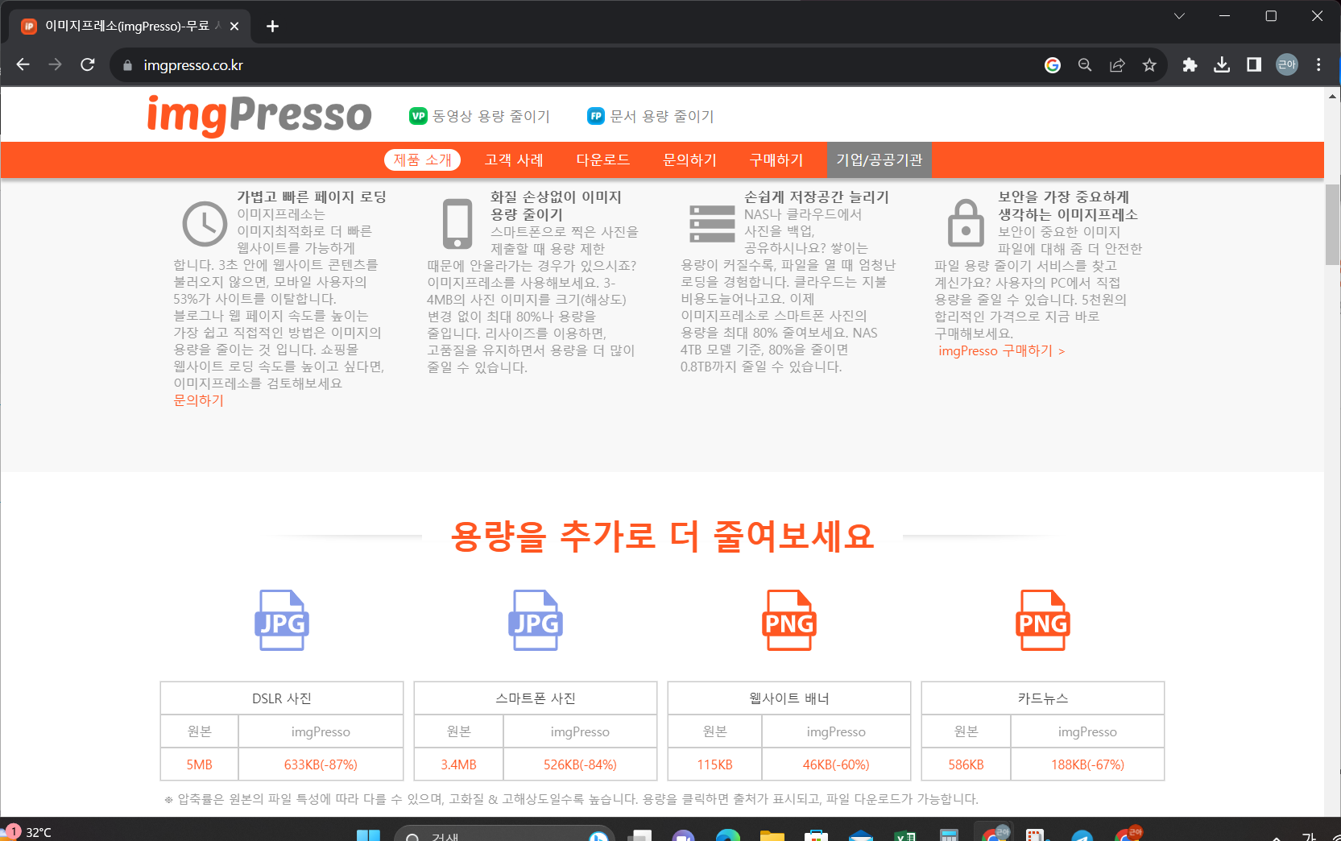The width and height of the screenshot is (1341, 841).
Task: Click the 115KB web banner original size
Action: click(x=715, y=764)
